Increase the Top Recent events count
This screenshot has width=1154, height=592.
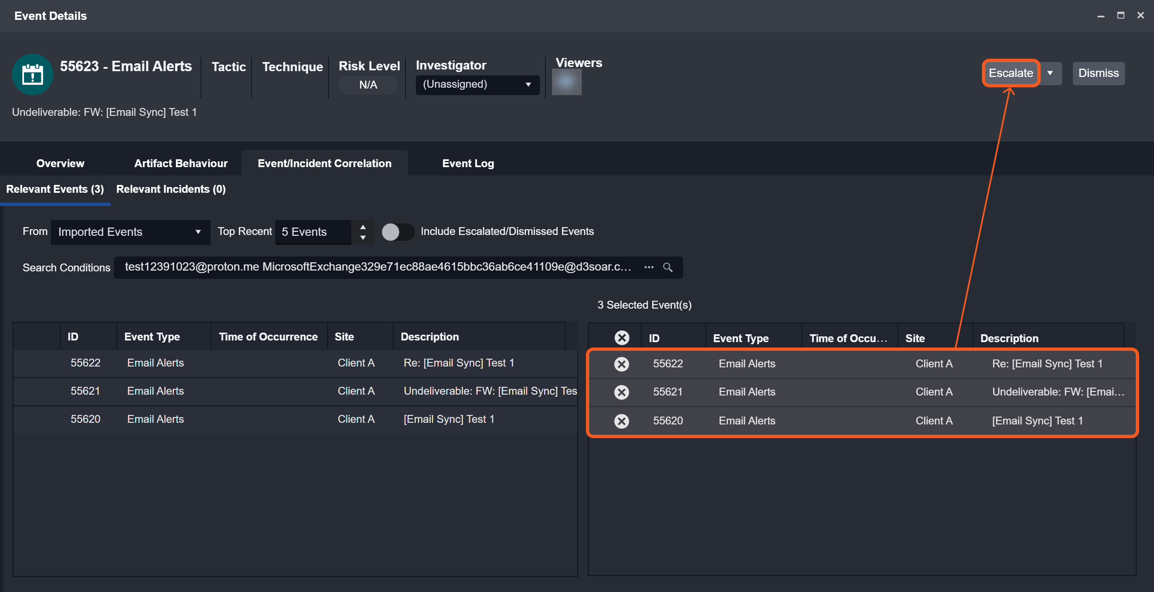pyautogui.click(x=363, y=227)
